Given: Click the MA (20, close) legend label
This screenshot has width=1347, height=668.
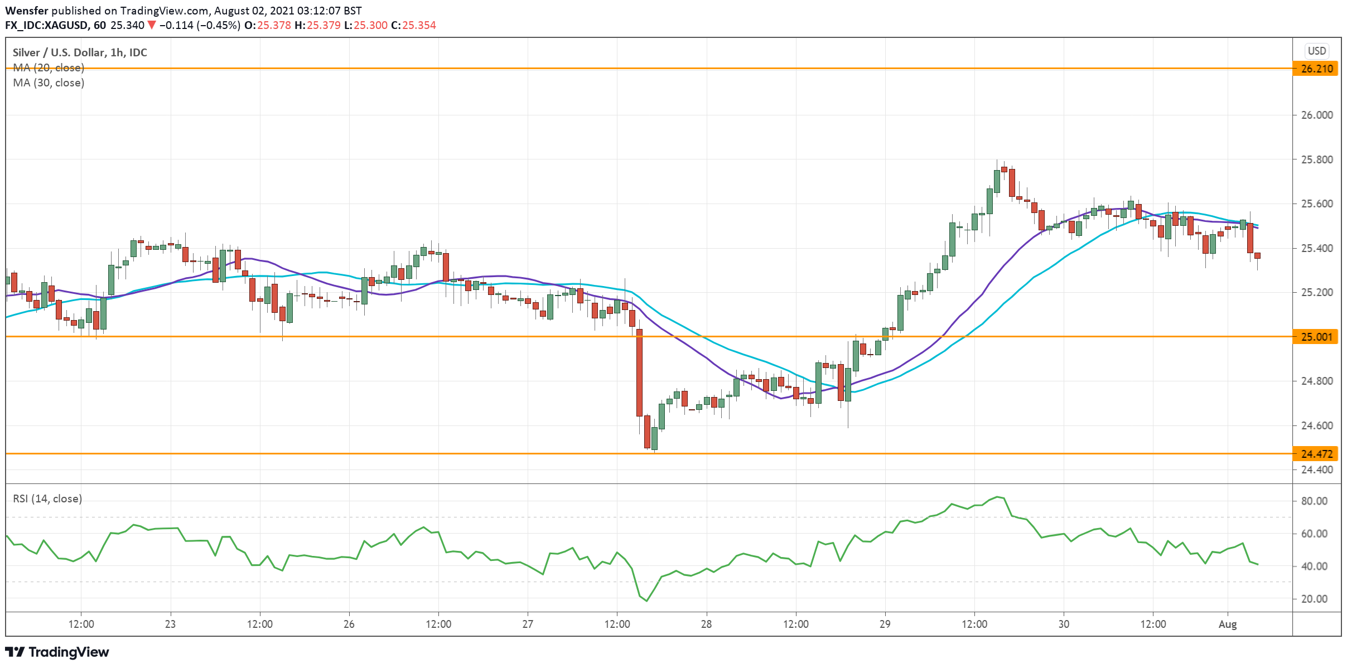Looking at the screenshot, I should (49, 67).
